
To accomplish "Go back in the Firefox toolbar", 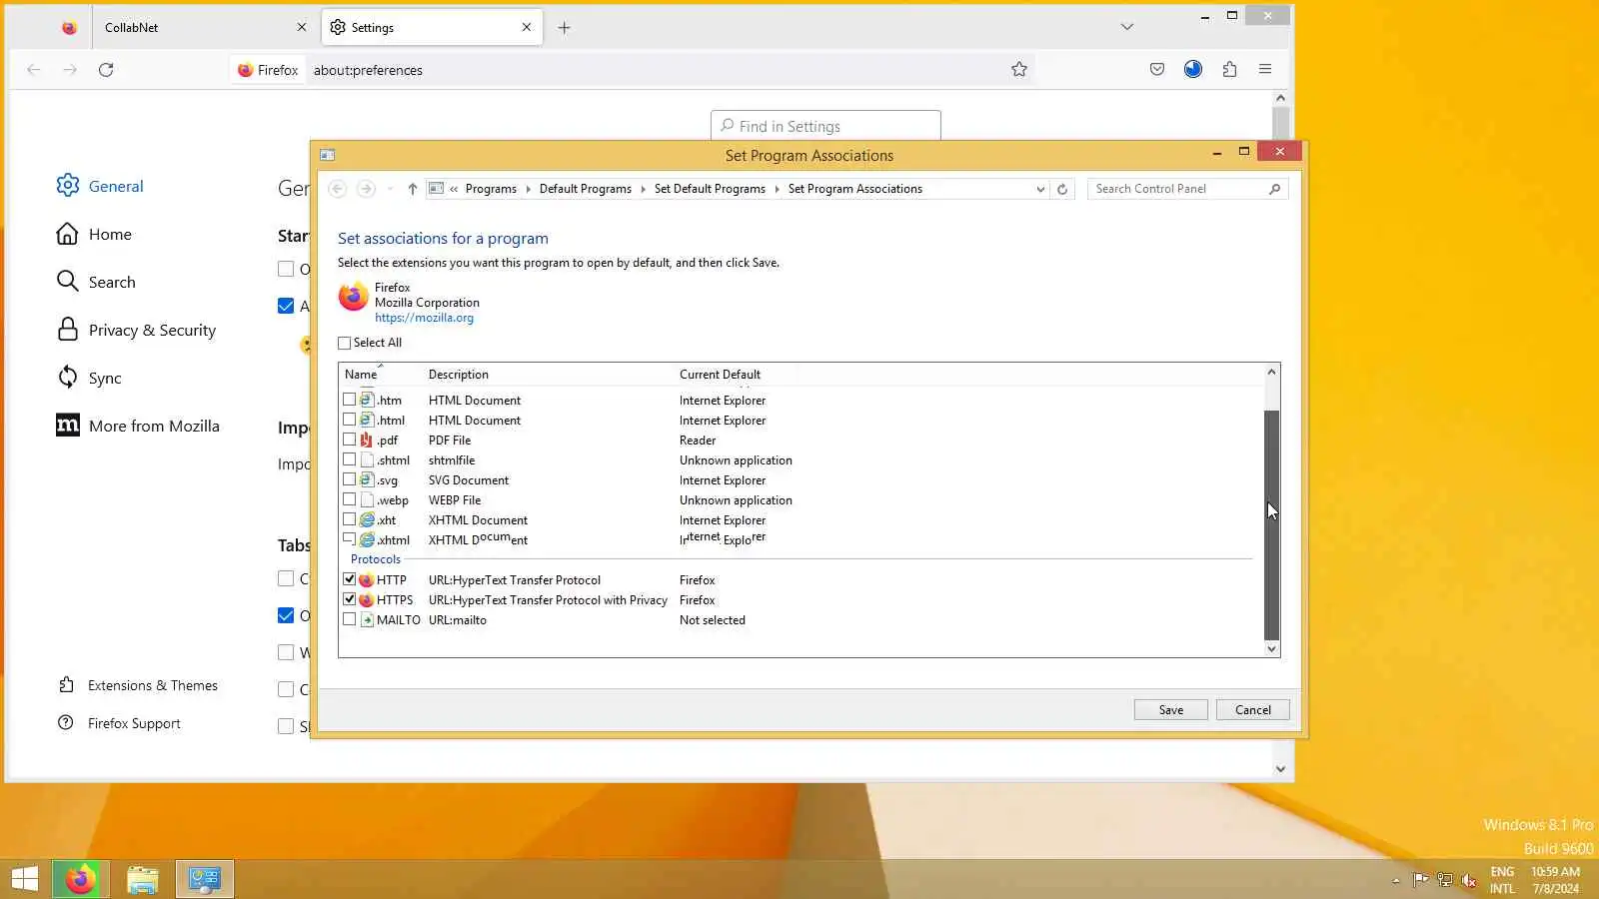I will coord(34,70).
